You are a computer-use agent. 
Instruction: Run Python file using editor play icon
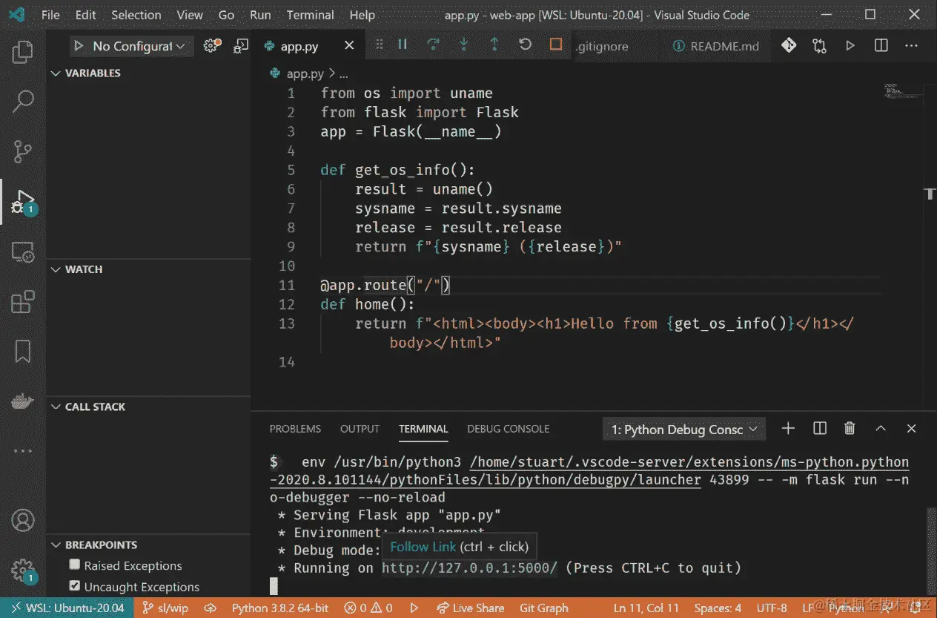click(x=850, y=46)
